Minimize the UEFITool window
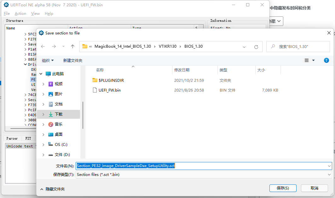The image size is (335, 198). [234, 5]
